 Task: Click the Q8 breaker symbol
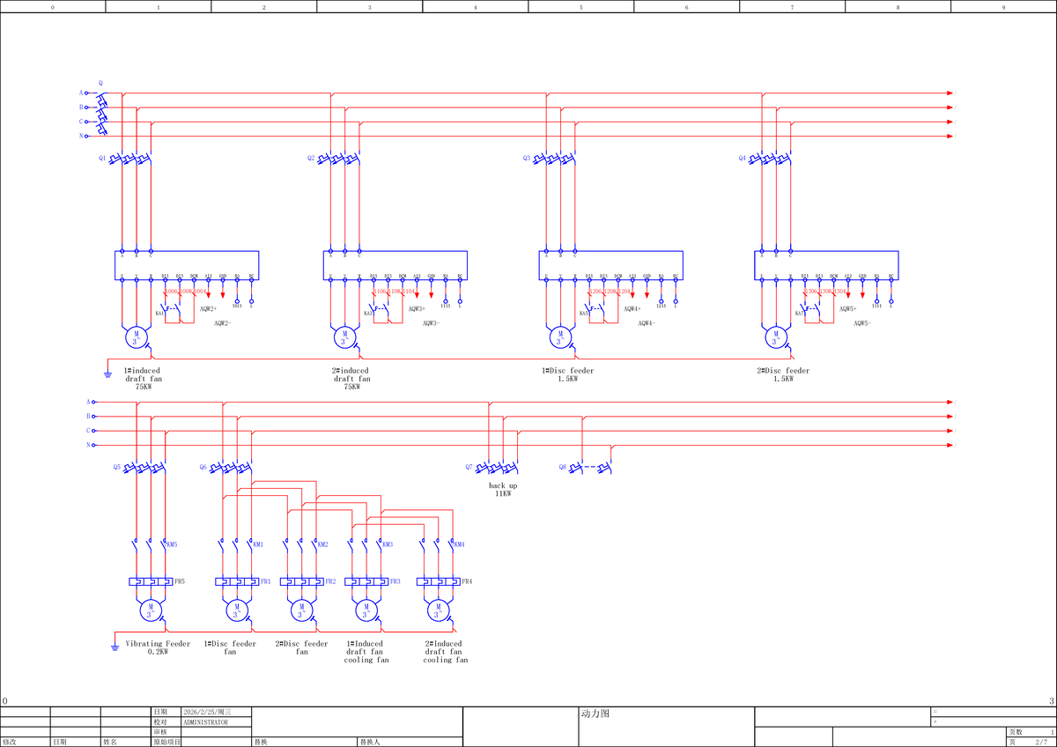[x=590, y=467]
